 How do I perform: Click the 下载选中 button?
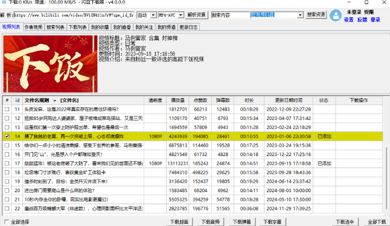[345, 222]
